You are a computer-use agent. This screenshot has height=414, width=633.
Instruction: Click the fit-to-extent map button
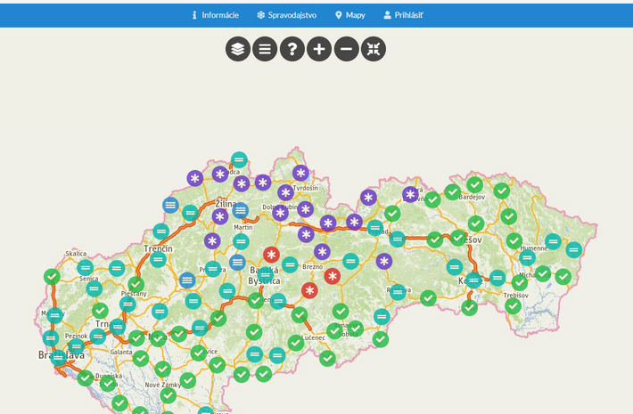(374, 49)
